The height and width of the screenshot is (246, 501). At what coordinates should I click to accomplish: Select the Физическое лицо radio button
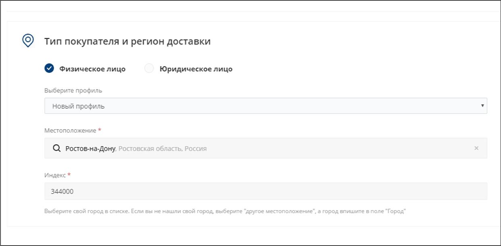49,69
